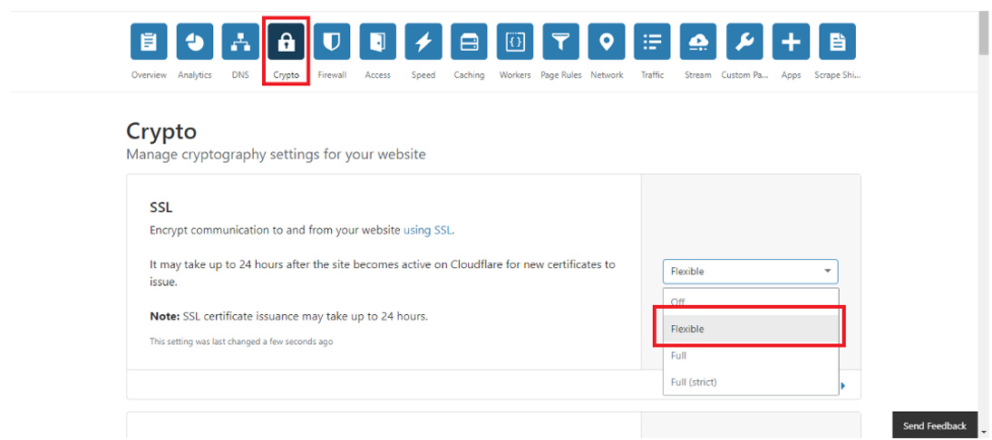This screenshot has width=992, height=440.
Task: Open the Scrape Shield document icon
Action: tap(837, 43)
